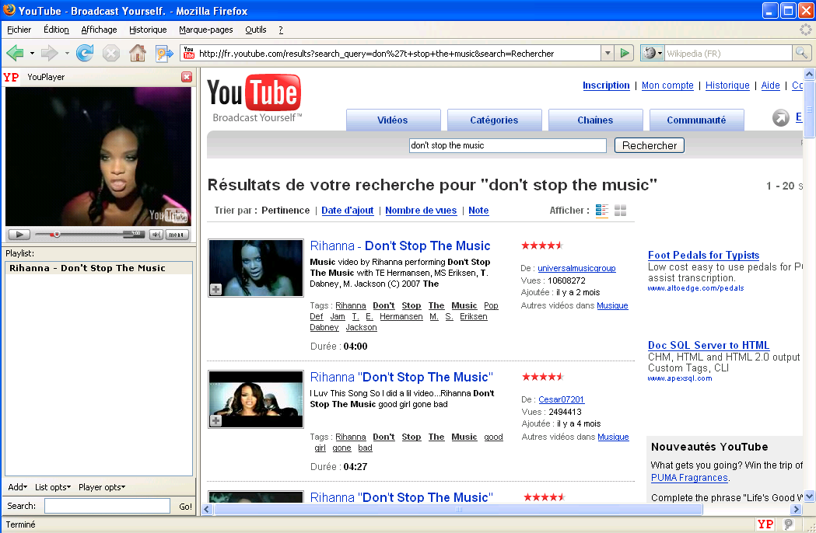Image resolution: width=816 pixels, height=533 pixels.
Task: Go forward to the next page
Action: pyautogui.click(x=50, y=53)
